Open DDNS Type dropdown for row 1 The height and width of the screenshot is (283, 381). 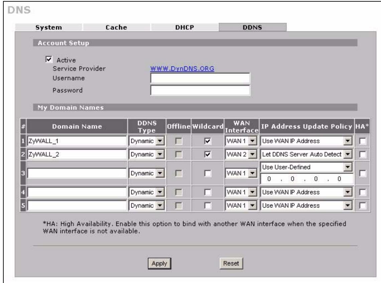147,141
